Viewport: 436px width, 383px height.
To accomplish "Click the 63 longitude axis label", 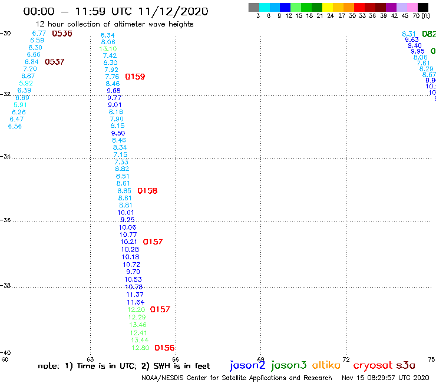I will click(90, 359).
